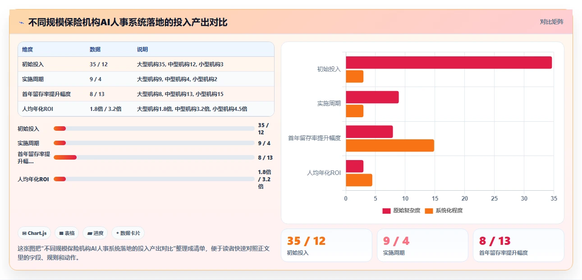This screenshot has width=582, height=280.
Task: Click table cell 8 / 13
Action: tap(97, 94)
